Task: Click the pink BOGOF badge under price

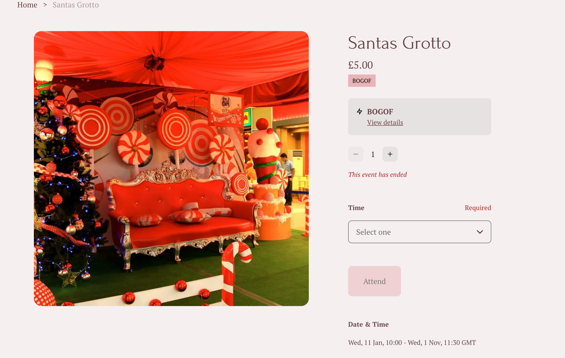Action: click(362, 81)
